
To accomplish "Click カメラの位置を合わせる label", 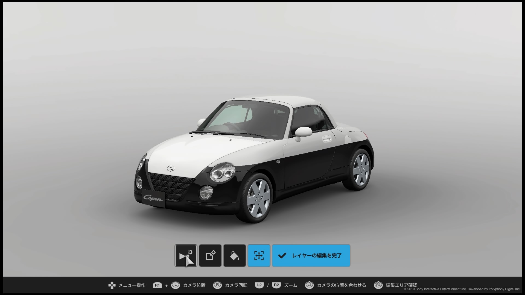I will click(342, 285).
